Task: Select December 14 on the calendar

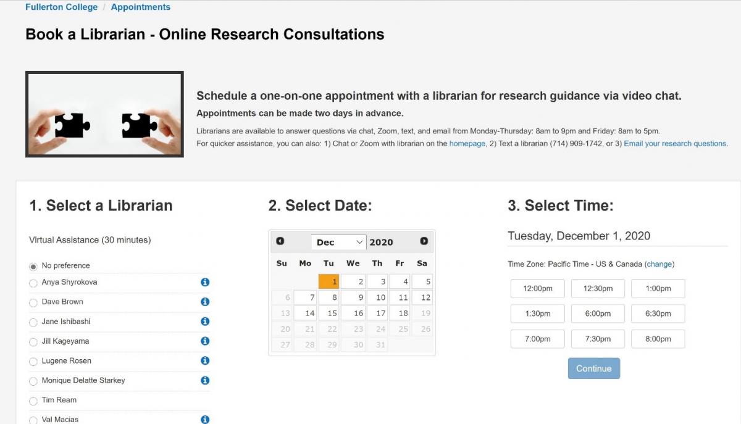Action: click(x=305, y=313)
